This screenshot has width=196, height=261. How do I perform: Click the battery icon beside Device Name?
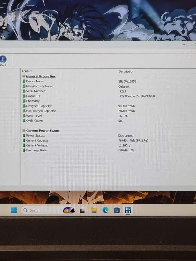24,81
